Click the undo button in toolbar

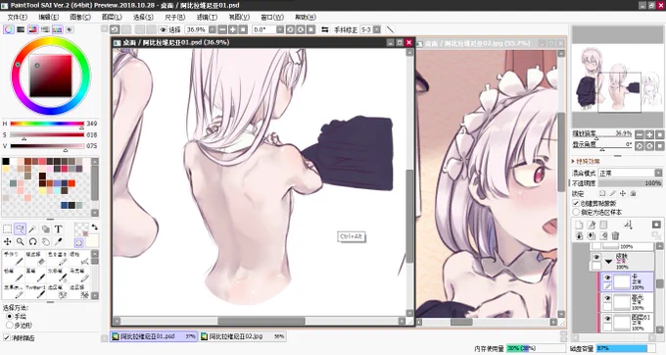(115, 29)
